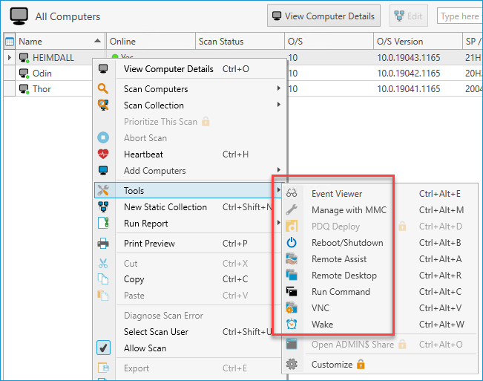Screen dimensions: 483x381
Task: Click the VNC gear window icon
Action: 292,307
